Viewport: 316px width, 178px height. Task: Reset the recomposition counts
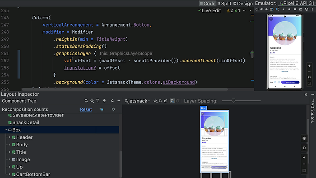click(x=86, y=109)
